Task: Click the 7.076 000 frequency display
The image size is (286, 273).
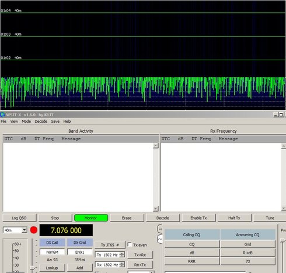Action: pos(66,230)
